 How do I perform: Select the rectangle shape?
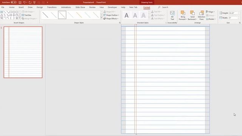coord(11,12)
